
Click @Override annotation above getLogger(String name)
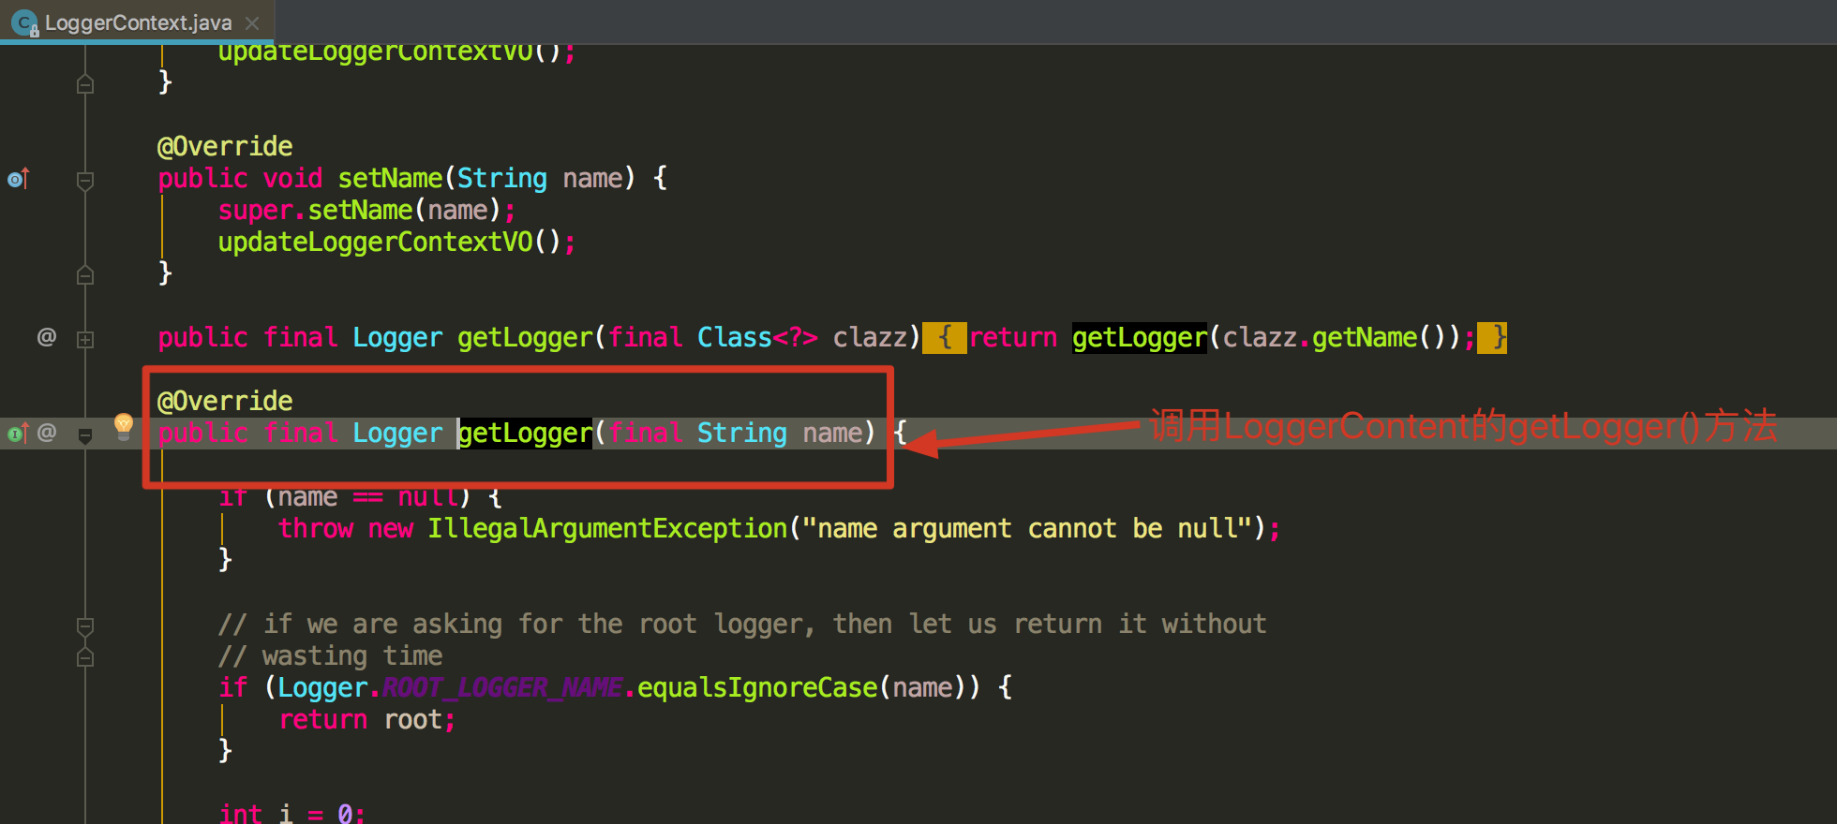point(225,401)
